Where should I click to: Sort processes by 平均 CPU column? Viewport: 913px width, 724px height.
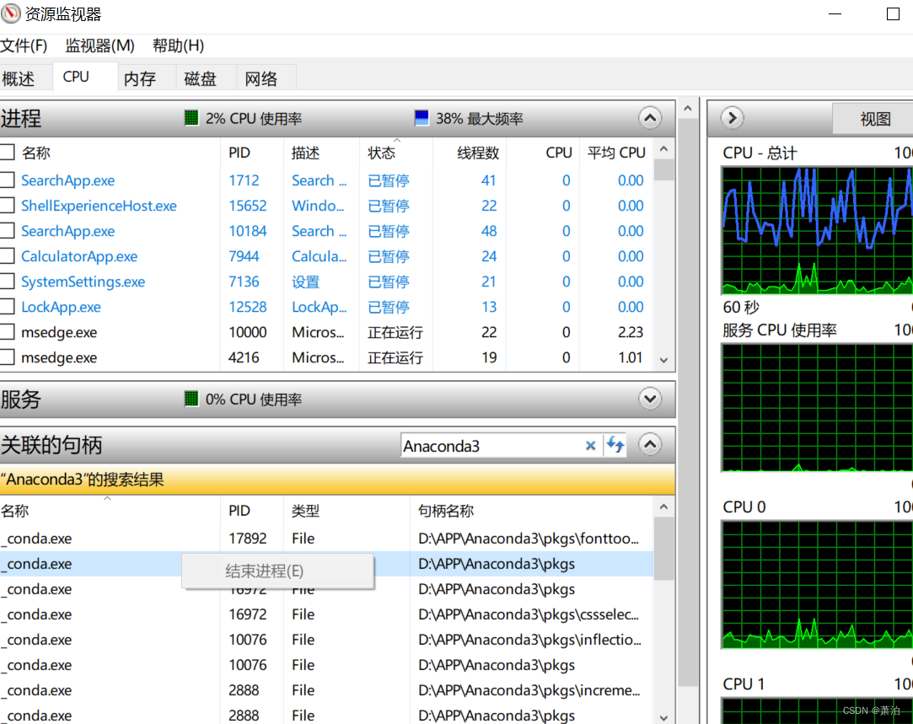616,153
